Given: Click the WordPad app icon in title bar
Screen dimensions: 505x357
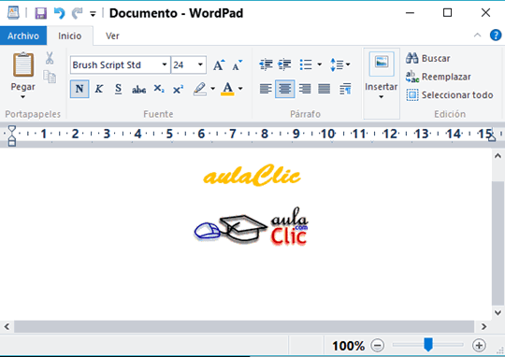Looking at the screenshot, I should [x=13, y=13].
